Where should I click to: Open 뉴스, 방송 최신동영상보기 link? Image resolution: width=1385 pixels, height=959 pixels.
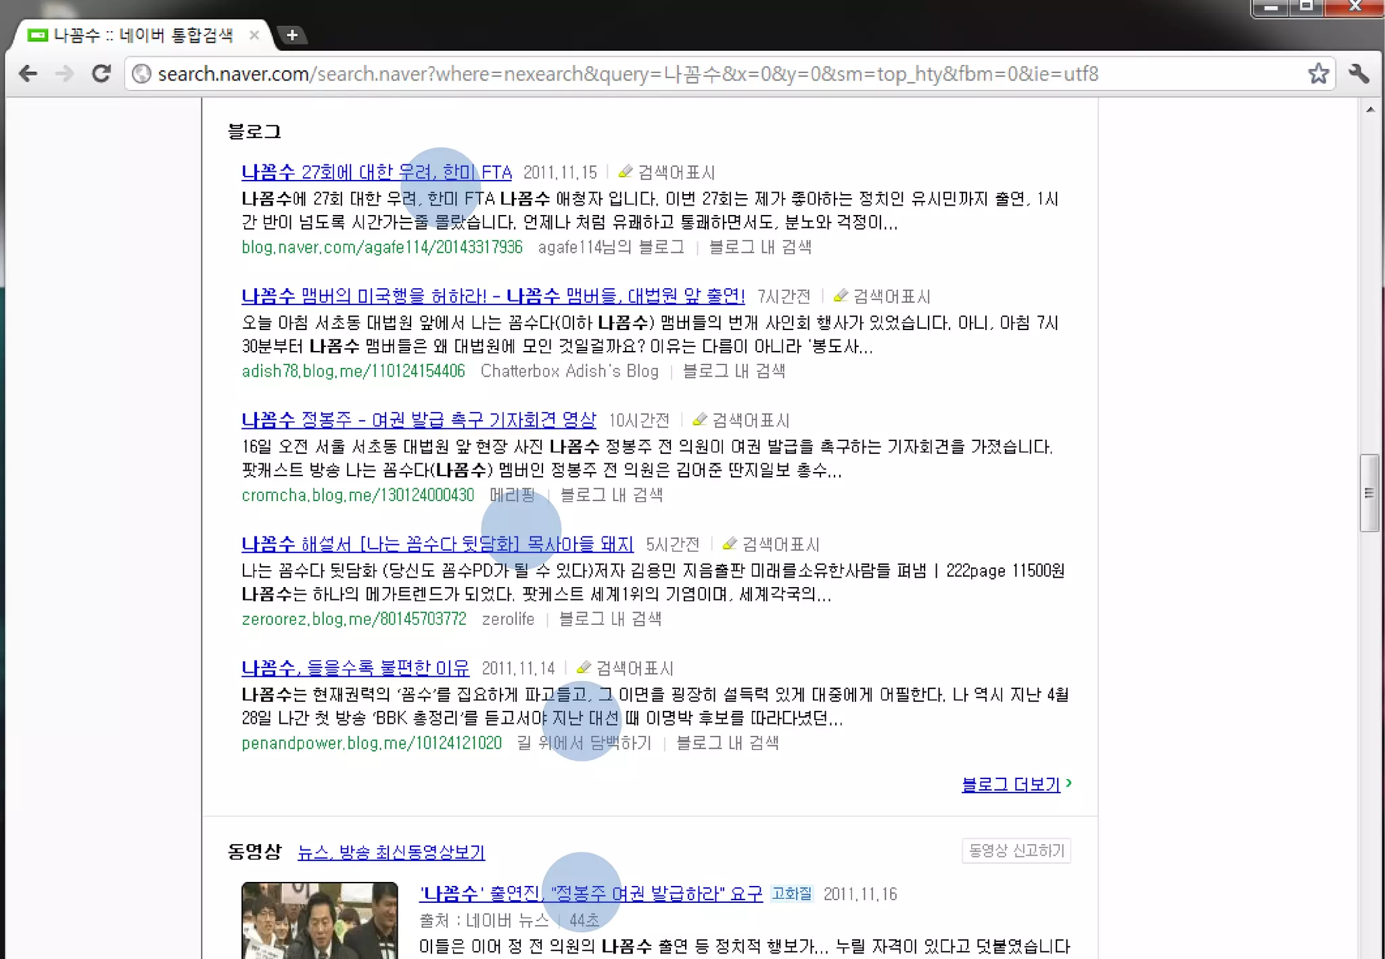391,852
